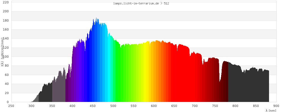The width and height of the screenshot is (282, 112).
Task: Select the dark infrared region beyond 800 nm
Action: (248, 87)
